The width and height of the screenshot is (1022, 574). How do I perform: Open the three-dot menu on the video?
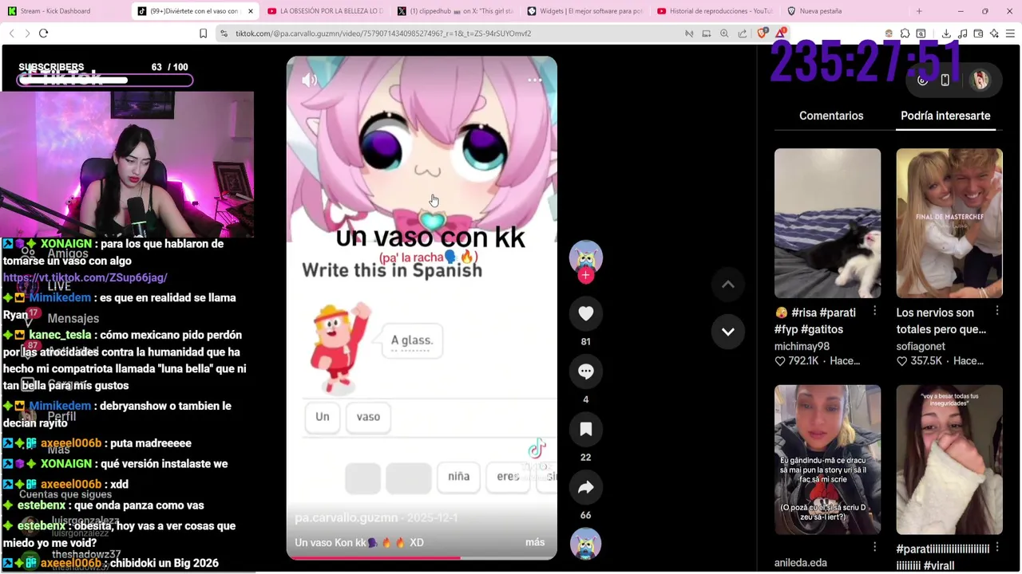click(534, 80)
